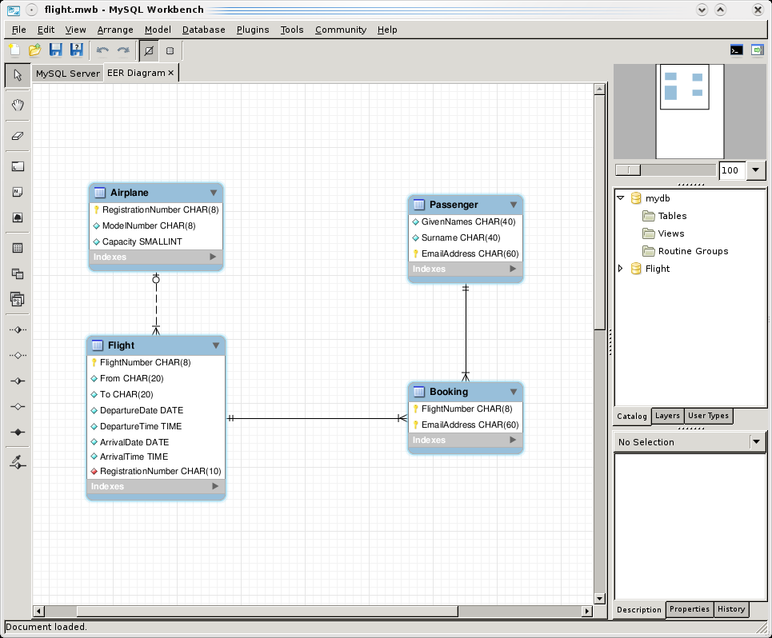This screenshot has width=772, height=638.
Task: Expand the Flight schema tree node
Action: (x=621, y=268)
